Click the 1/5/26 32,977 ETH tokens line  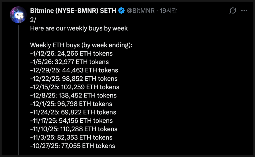click(x=69, y=62)
